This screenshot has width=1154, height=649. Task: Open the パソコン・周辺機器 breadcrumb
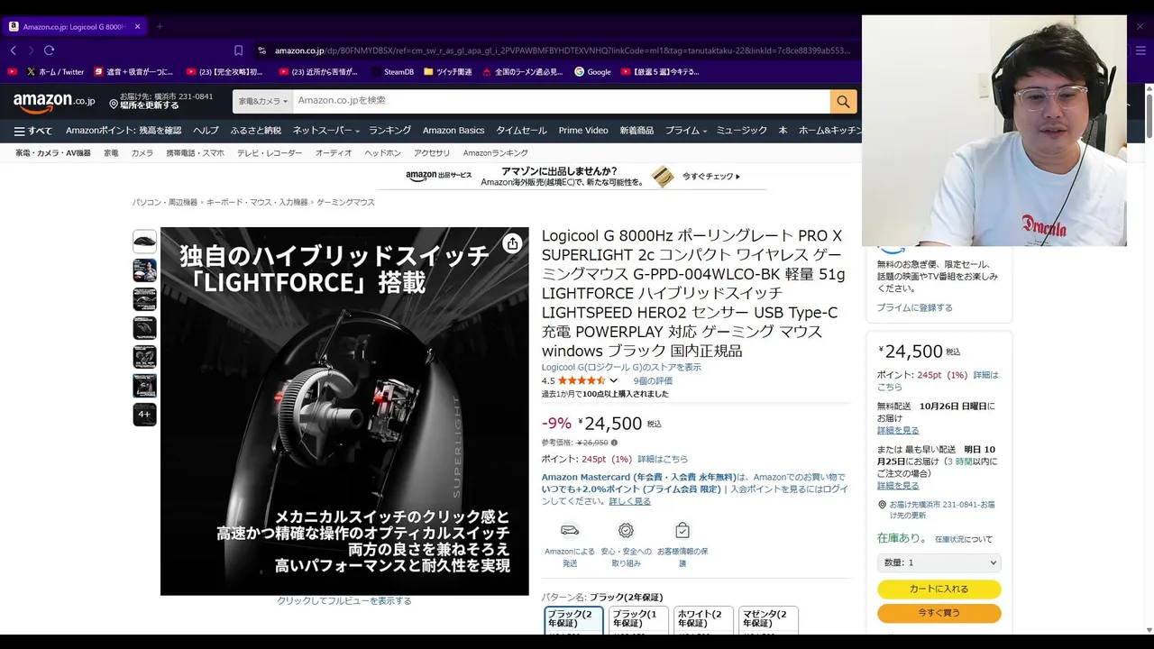(165, 203)
